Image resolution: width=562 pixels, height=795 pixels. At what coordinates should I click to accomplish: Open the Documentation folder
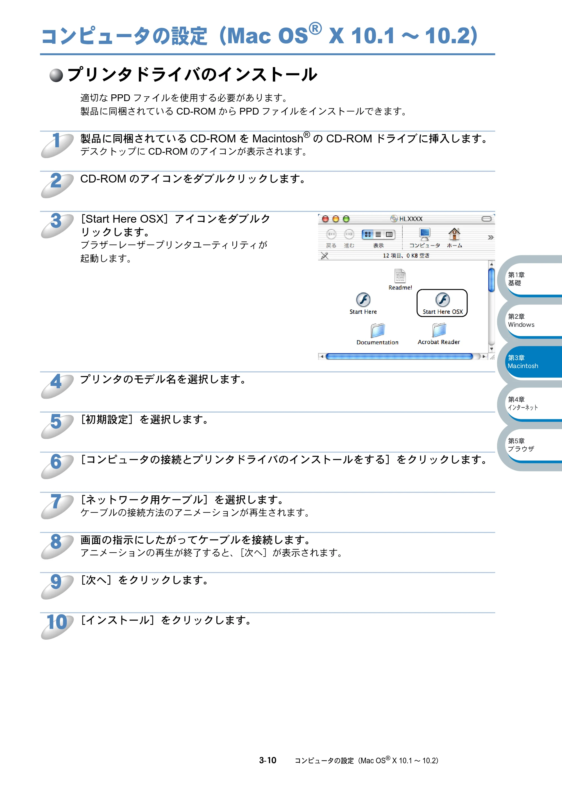(x=378, y=331)
